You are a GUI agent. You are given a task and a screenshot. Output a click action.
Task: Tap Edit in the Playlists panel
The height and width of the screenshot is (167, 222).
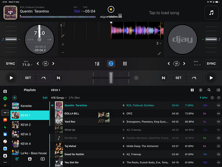click(x=45, y=98)
